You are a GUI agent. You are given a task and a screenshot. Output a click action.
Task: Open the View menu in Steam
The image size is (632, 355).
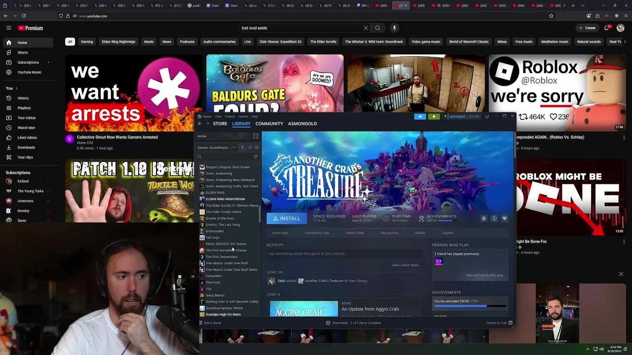pos(218,117)
